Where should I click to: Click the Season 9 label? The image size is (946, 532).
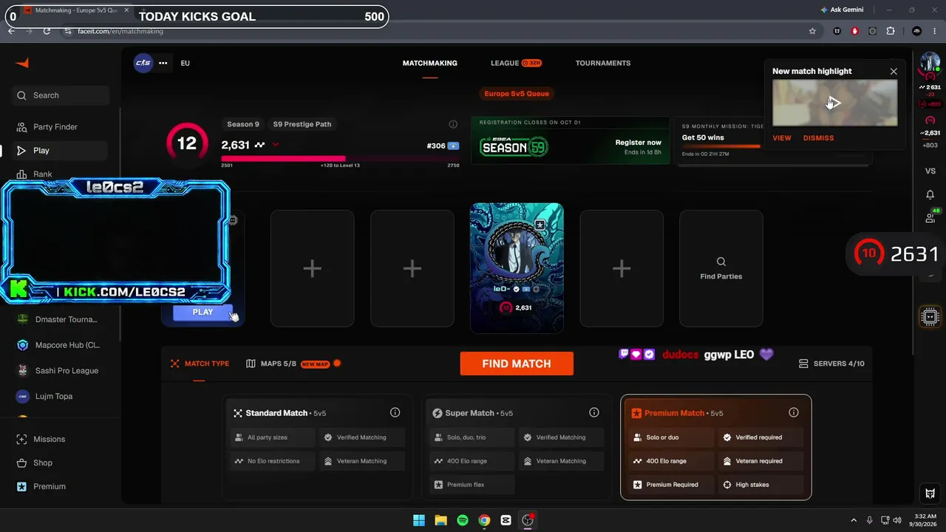click(x=243, y=124)
